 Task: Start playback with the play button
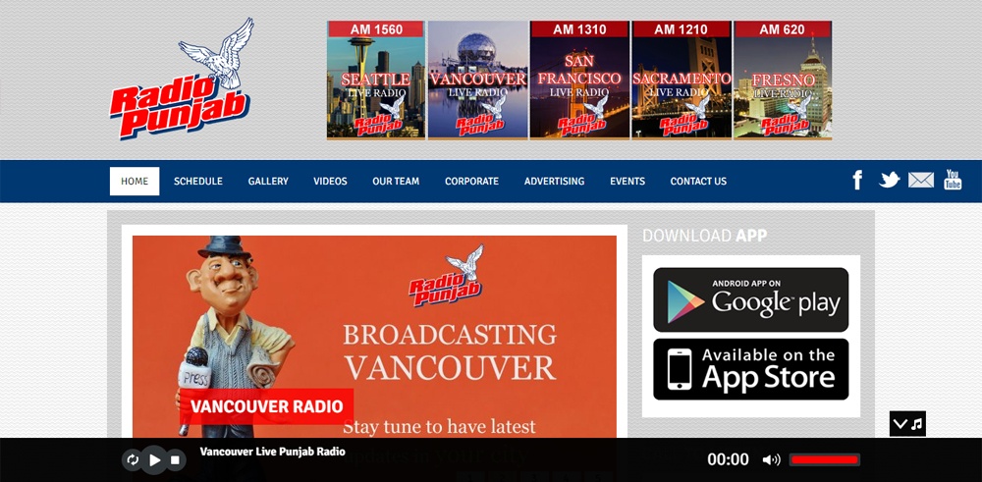point(154,460)
